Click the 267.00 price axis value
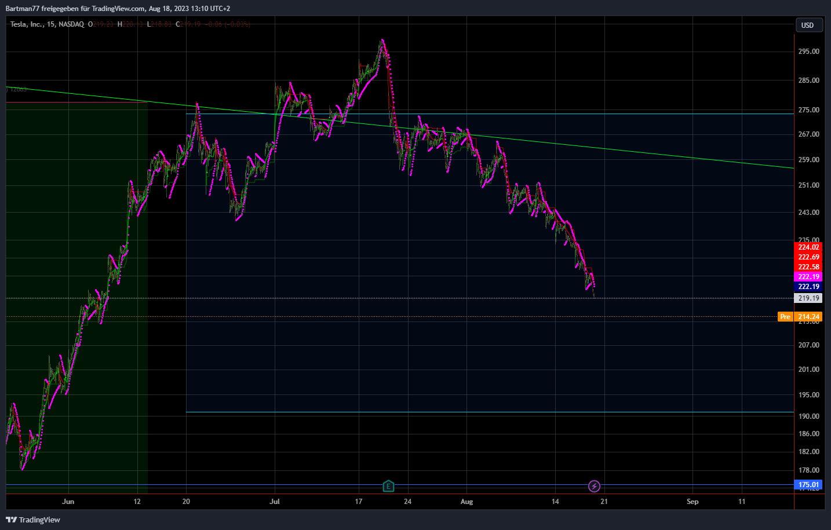Image resolution: width=831 pixels, height=530 pixels. coord(808,134)
